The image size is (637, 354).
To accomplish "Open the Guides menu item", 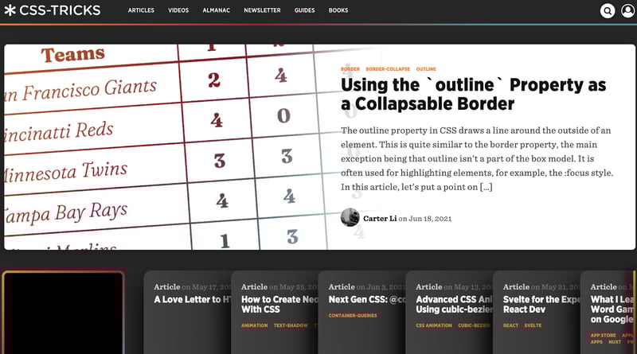I will tap(305, 10).
